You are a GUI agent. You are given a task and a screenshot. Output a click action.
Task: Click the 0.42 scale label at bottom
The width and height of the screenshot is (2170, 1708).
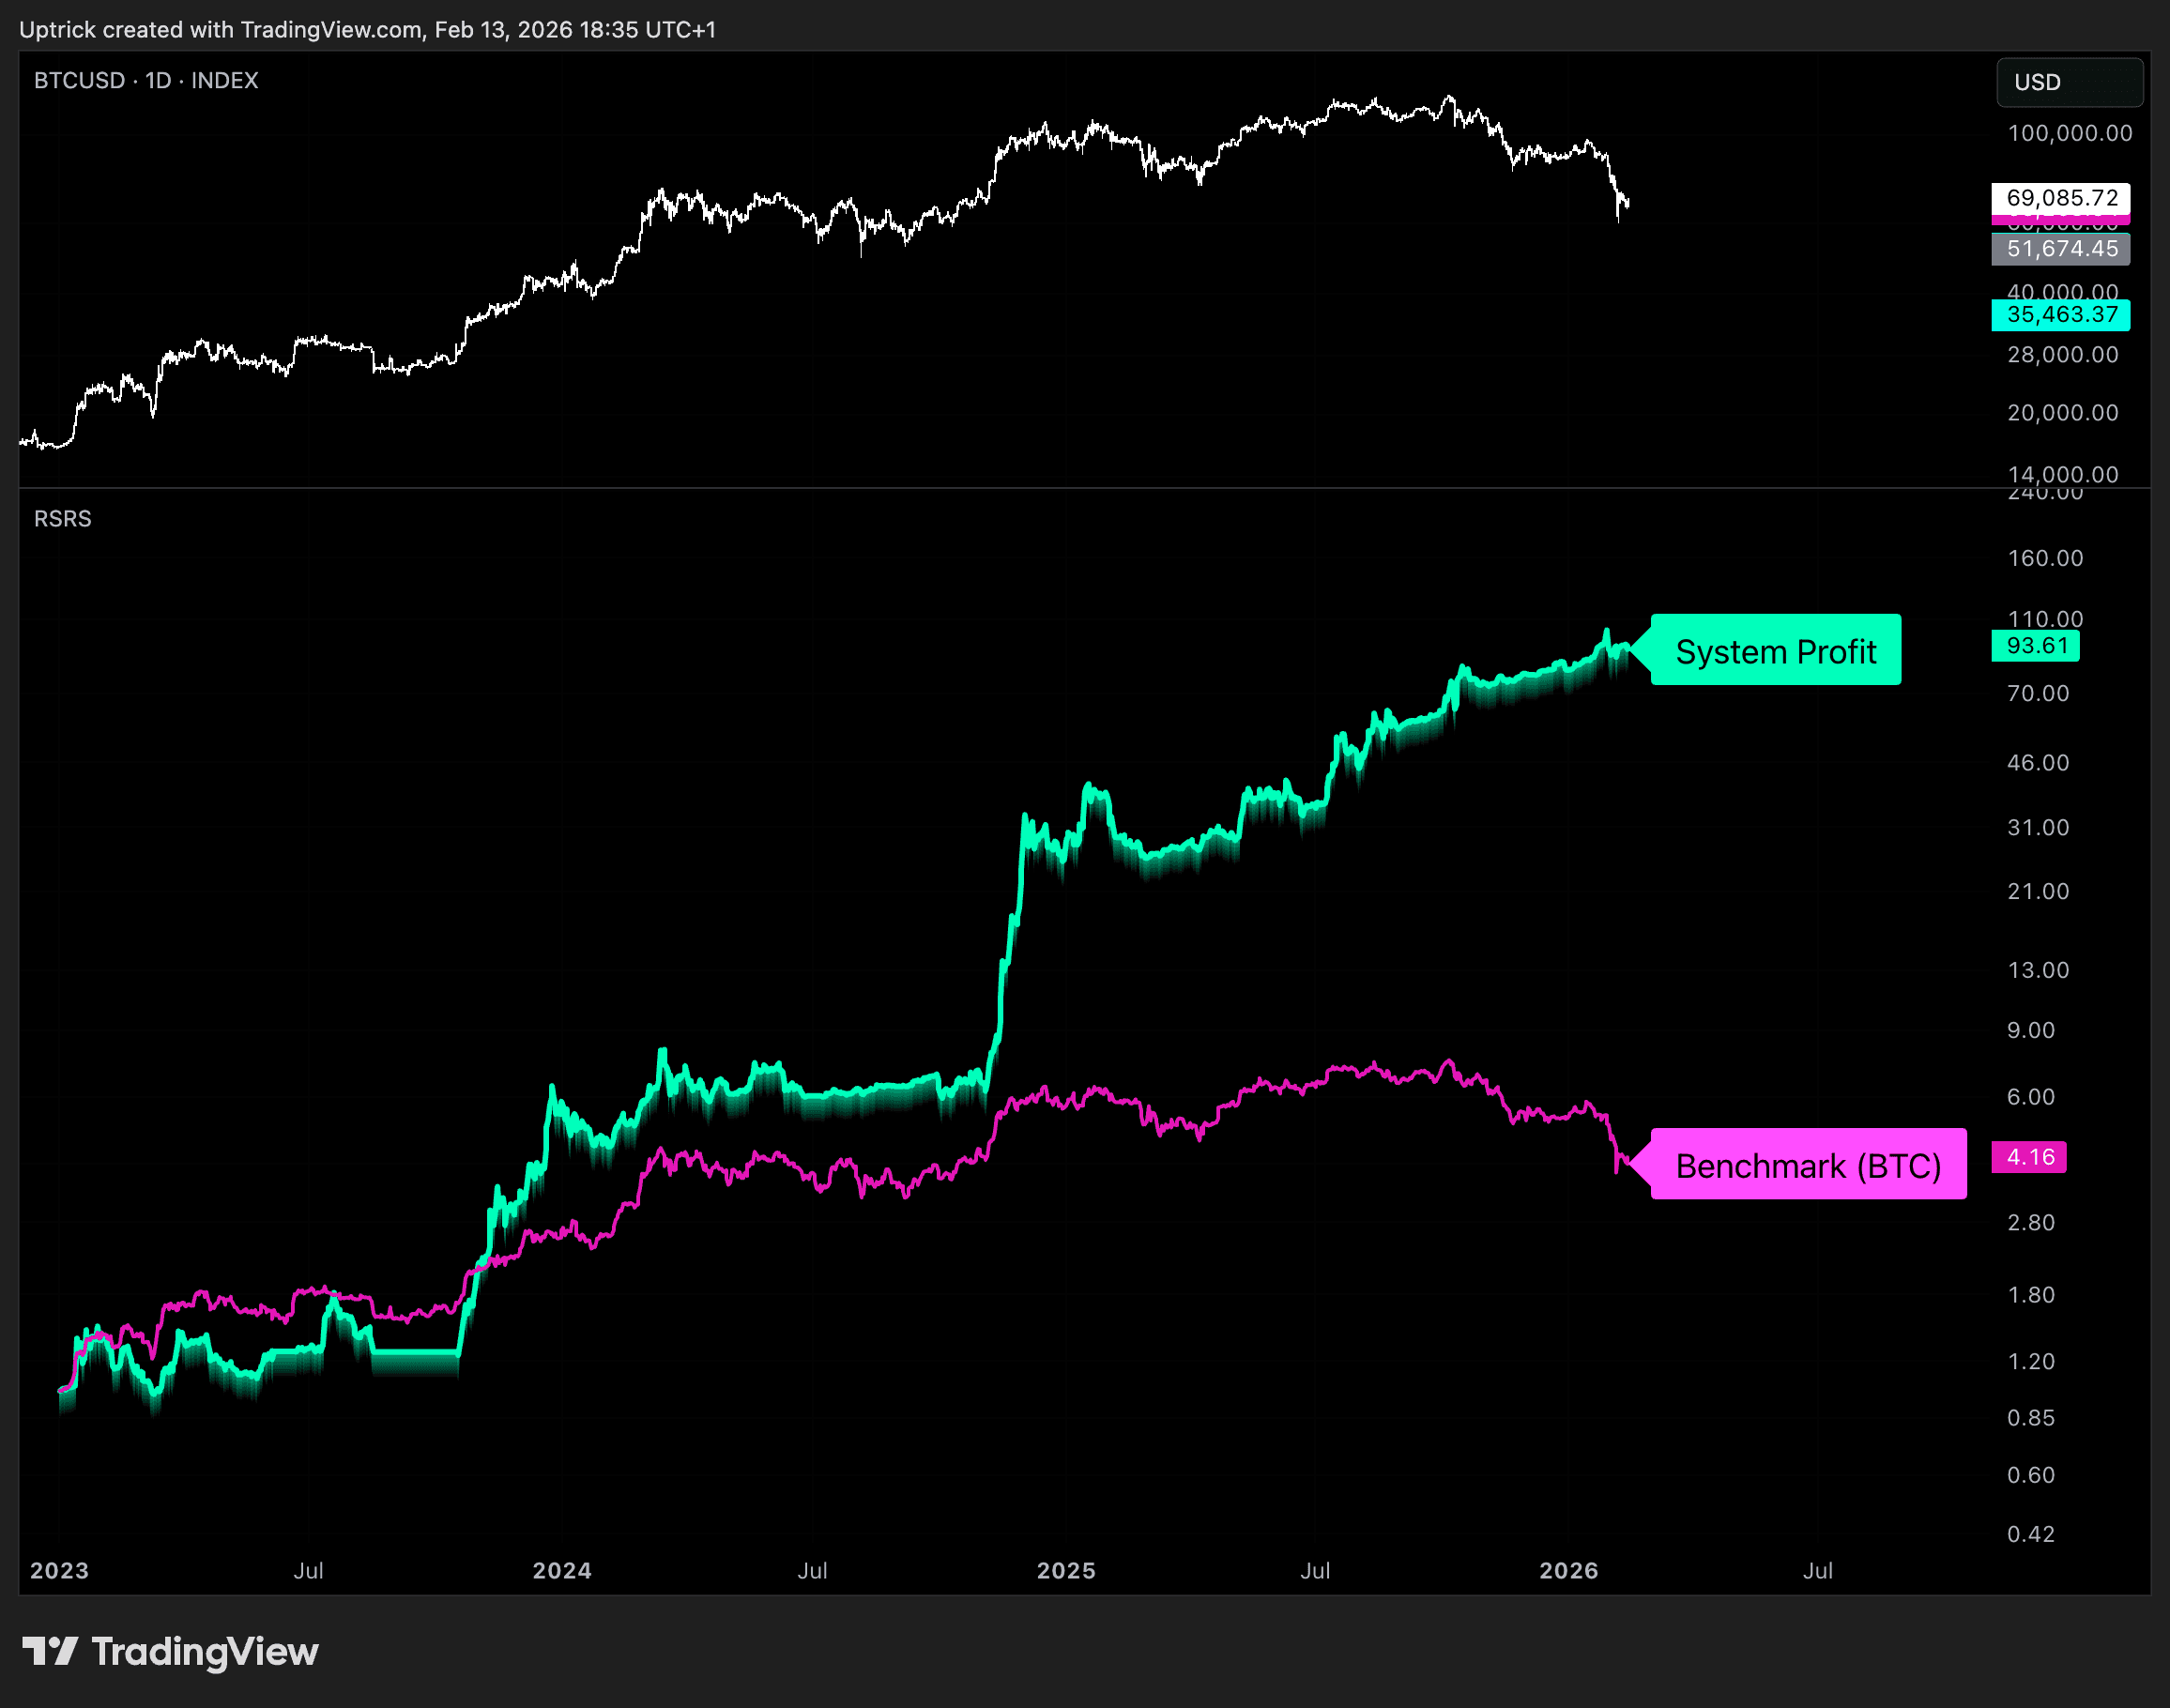coord(2030,1534)
